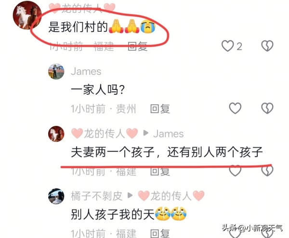This screenshot has height=238, width=289.
Task: Like James's comment 一家人吗?
Action: pyautogui.click(x=235, y=108)
